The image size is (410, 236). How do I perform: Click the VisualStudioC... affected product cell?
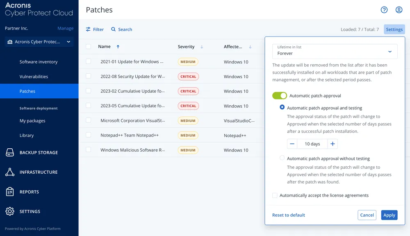click(239, 121)
